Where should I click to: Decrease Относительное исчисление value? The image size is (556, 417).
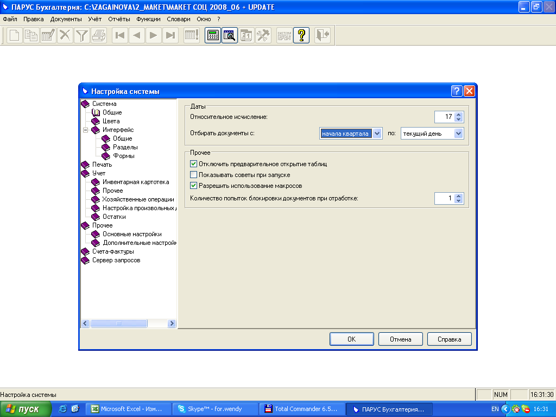pos(459,119)
